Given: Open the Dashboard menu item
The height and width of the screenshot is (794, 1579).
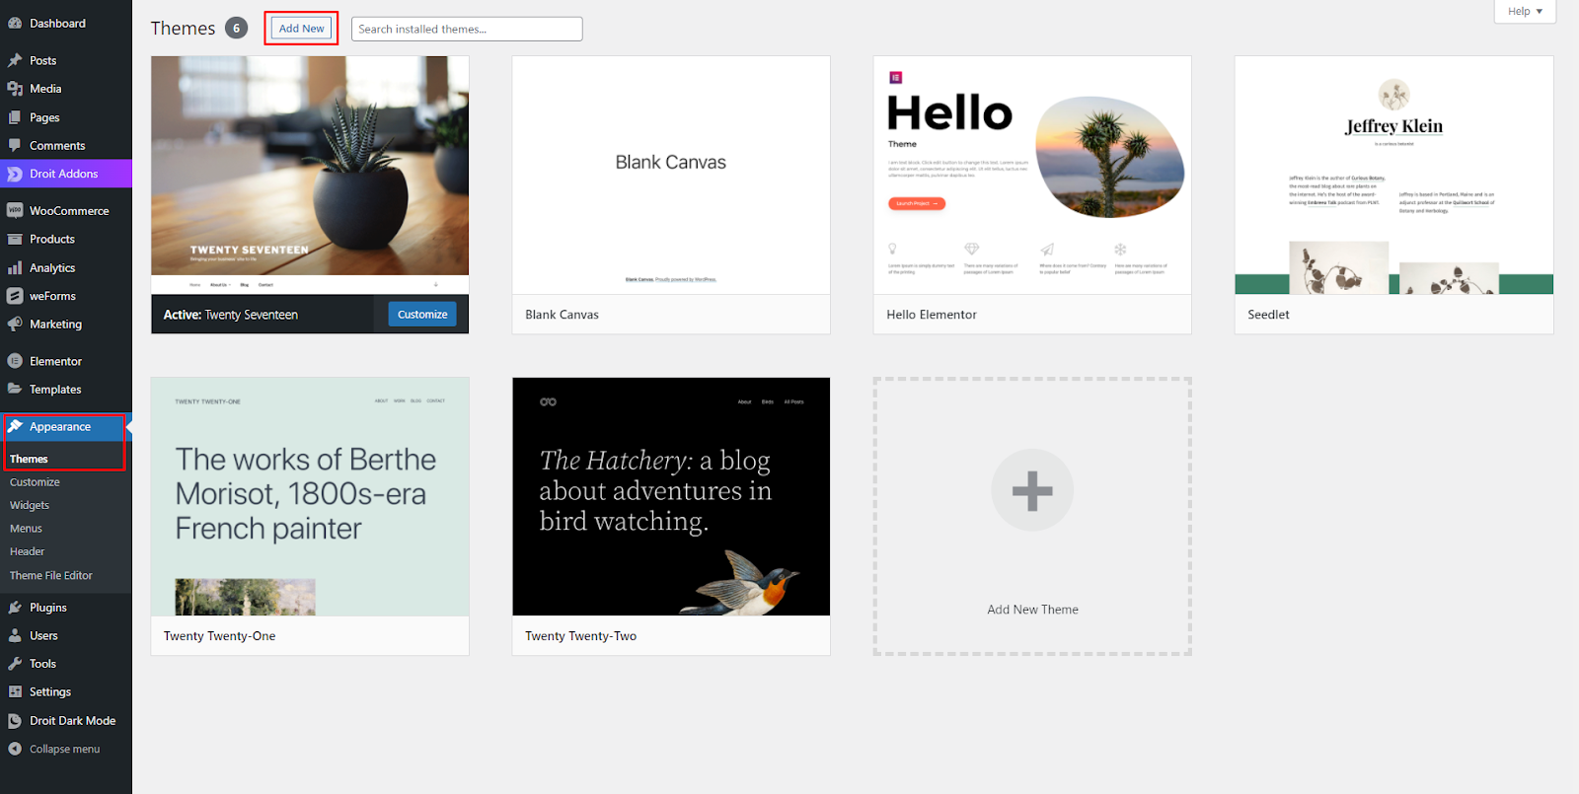Looking at the screenshot, I should 65,23.
